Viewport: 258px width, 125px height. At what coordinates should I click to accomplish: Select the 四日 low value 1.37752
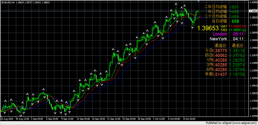(x=237, y=55)
